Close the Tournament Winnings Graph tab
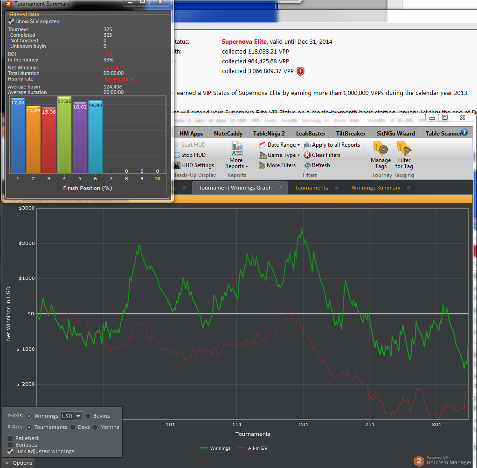This screenshot has height=468, width=477. tap(280, 188)
